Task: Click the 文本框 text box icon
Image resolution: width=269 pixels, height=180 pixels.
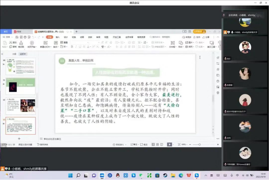Action: [x=172, y=43]
